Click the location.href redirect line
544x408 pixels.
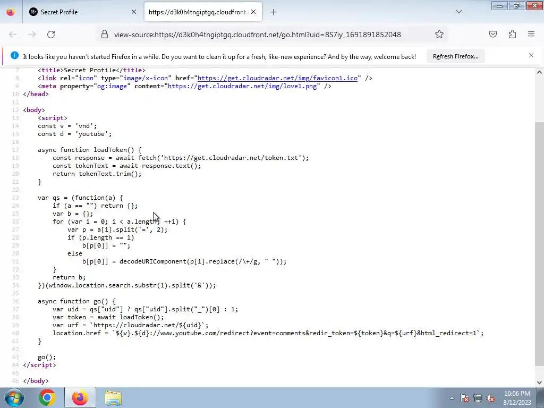pos(268,333)
